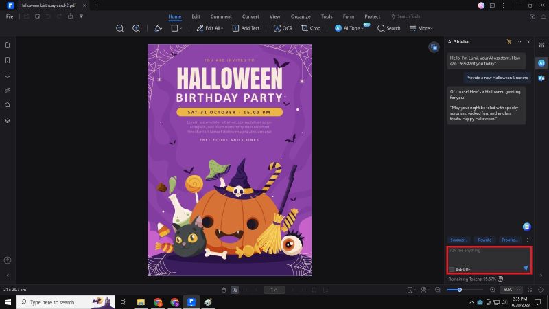Select the Crop tool
This screenshot has width=549, height=309.
coord(311,28)
